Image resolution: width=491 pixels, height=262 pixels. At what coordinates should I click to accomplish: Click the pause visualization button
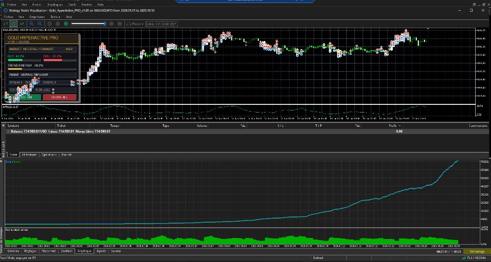coord(58,24)
